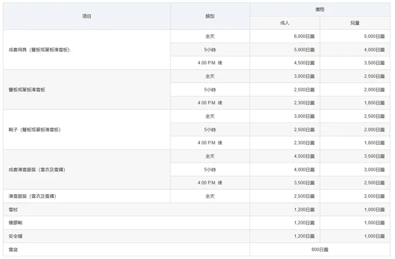This screenshot has height=259, width=395.
Task: Click the 類型 column header
Action: (210, 16)
